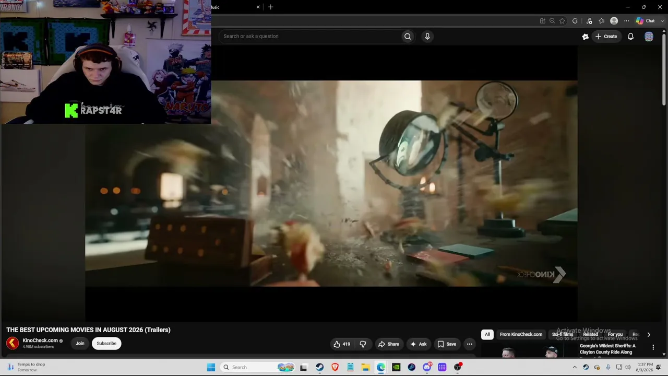
Task: Add this page to favorites with star icon
Action: [562, 21]
